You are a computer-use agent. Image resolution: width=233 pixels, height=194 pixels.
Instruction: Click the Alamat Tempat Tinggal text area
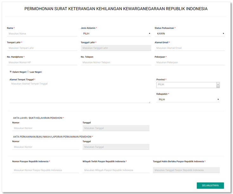80,92
